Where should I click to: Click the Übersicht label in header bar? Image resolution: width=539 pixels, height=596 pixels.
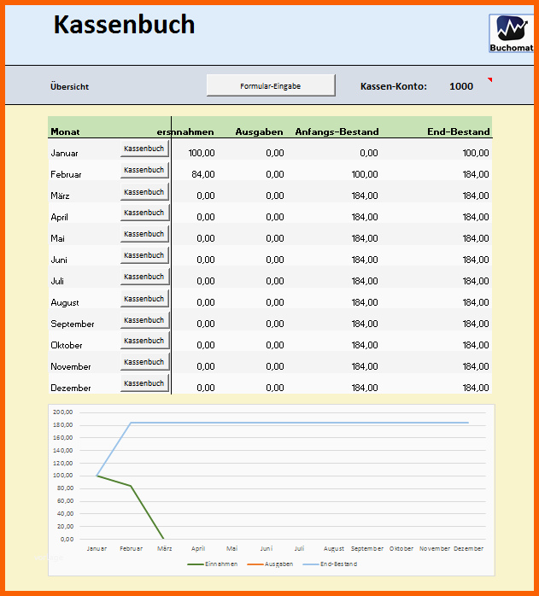coord(70,87)
